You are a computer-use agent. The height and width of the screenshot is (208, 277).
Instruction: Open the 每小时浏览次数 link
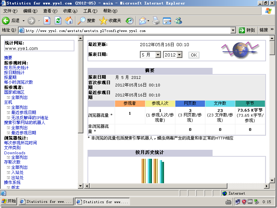18,82
